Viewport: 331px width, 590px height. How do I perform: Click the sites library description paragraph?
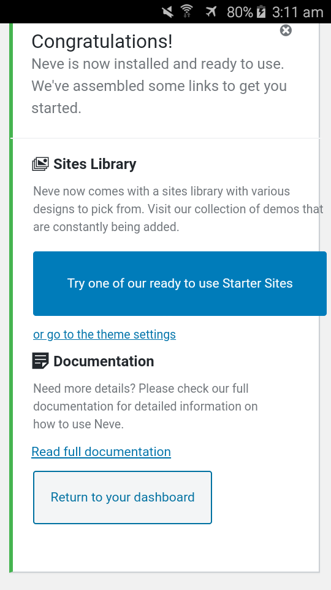178,209
